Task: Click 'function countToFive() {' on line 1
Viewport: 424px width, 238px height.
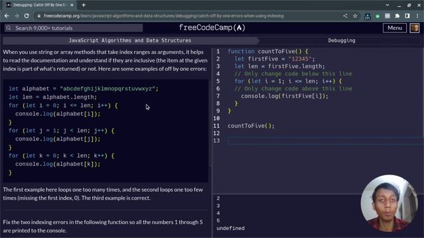Action: point(268,52)
